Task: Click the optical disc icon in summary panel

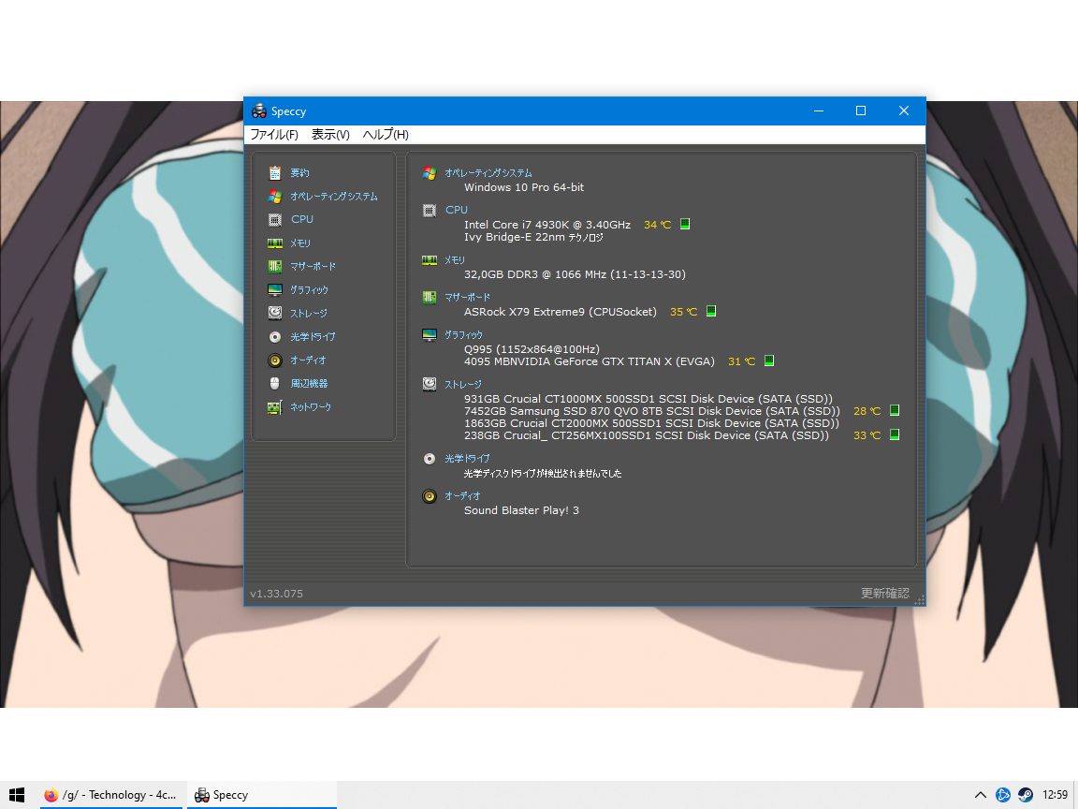Action: 430,459
